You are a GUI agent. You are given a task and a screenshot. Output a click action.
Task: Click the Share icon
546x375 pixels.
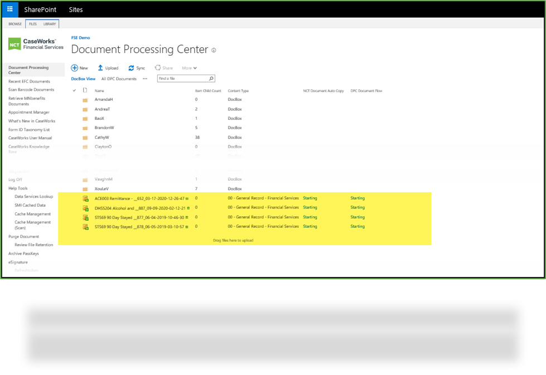click(x=157, y=67)
